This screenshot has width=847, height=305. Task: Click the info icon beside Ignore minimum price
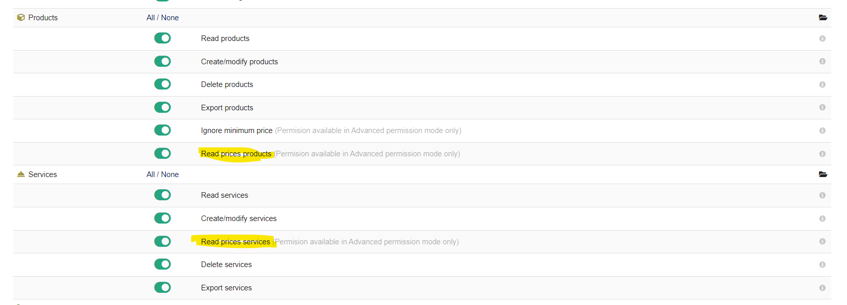[823, 130]
